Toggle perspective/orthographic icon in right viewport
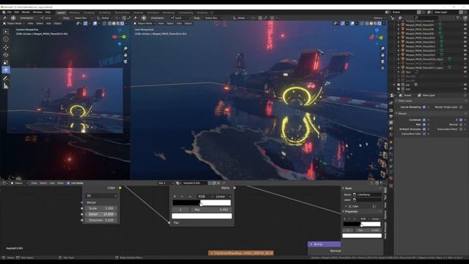This screenshot has width=469, height=264. pos(383,68)
